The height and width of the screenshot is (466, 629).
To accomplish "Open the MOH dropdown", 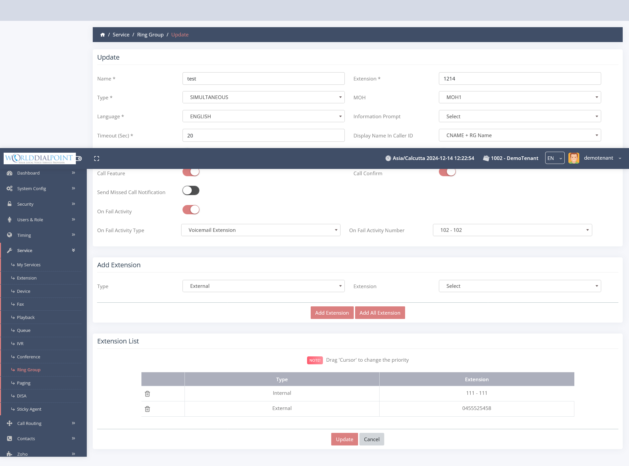I will 519,97.
